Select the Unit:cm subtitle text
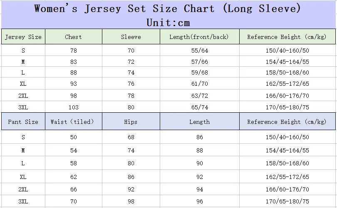Image resolution: width=337 pixels, height=208 pixels. coord(168,23)
